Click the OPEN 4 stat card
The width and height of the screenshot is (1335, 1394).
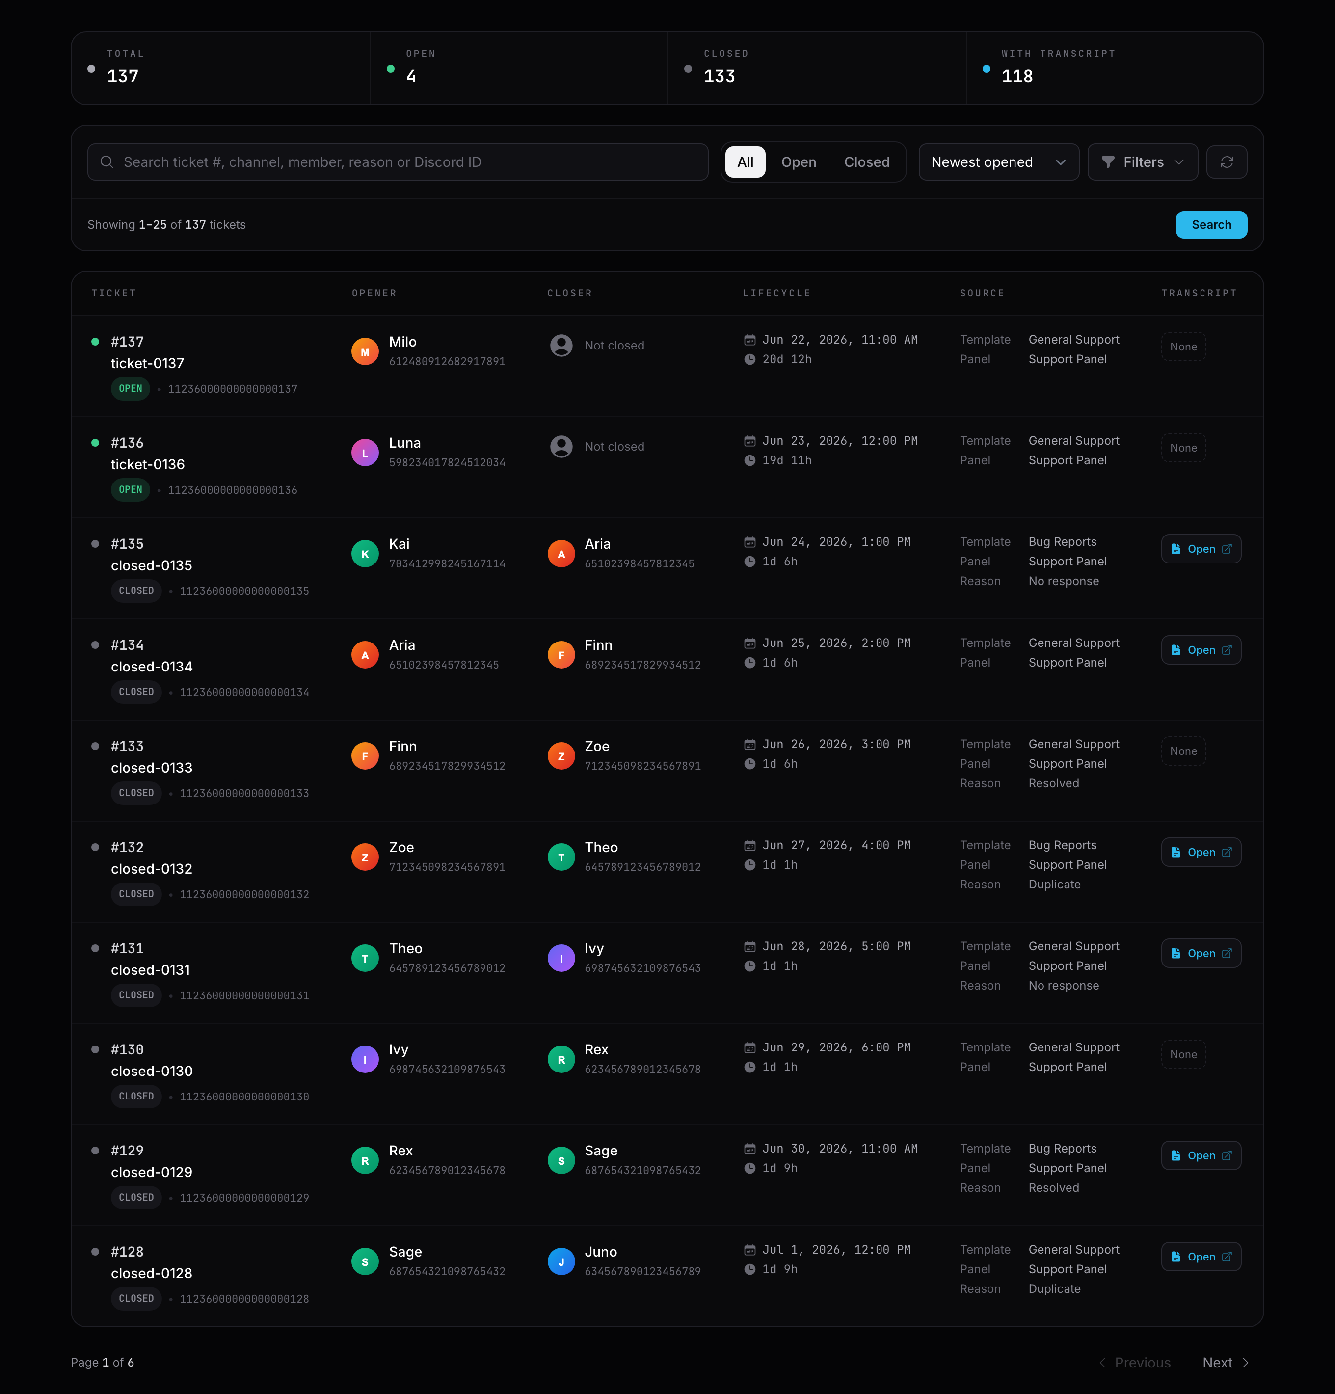[519, 68]
